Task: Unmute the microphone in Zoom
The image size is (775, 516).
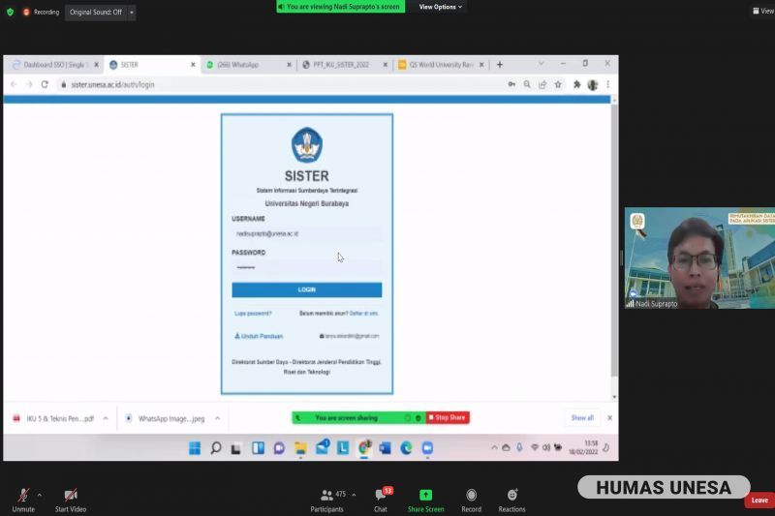Action: click(x=23, y=501)
